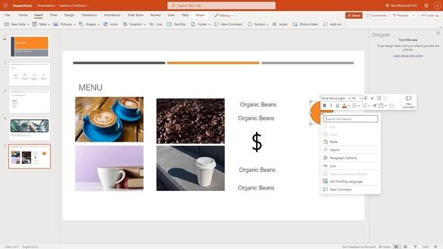Viewport: 443px width, 249px height.
Task: Expand the Pictures dropdown
Action: coord(74,25)
